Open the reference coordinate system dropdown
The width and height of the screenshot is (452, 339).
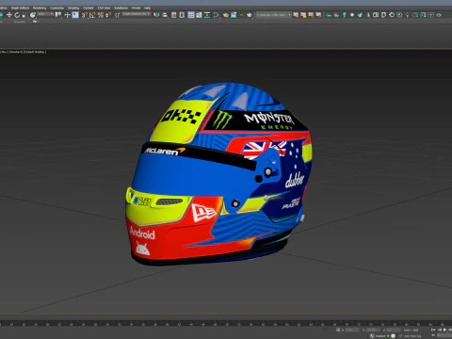click(x=45, y=14)
